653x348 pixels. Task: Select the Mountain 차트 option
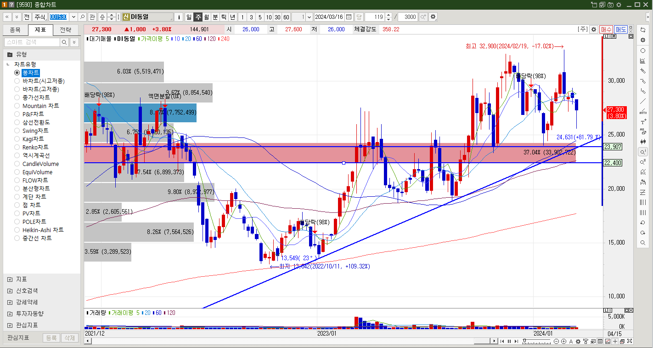click(37, 106)
